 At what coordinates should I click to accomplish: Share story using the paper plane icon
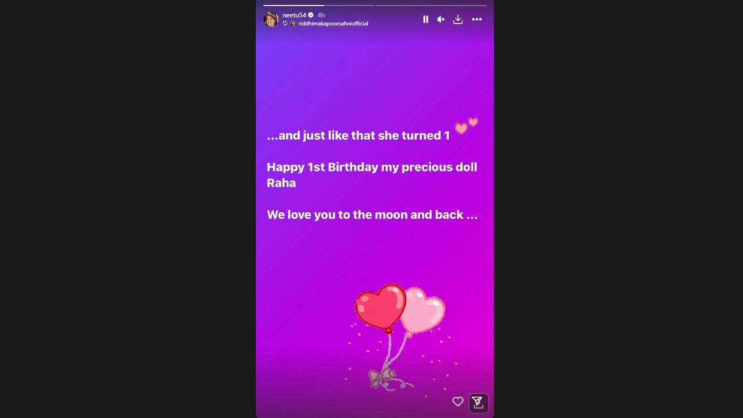(x=478, y=403)
